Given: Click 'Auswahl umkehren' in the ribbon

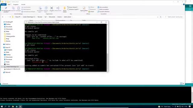Looking at the screenshot, I should click(x=103, y=12).
